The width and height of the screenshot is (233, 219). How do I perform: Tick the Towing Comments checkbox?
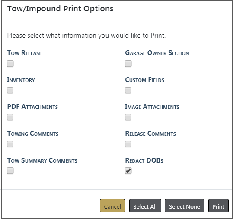coord(10,144)
